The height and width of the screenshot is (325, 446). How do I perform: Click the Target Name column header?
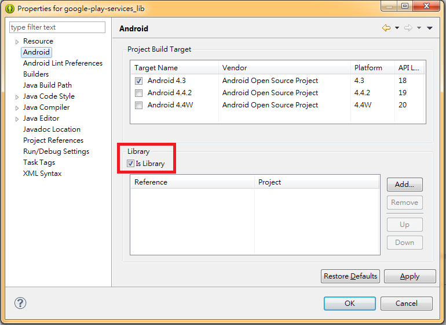pyautogui.click(x=174, y=68)
